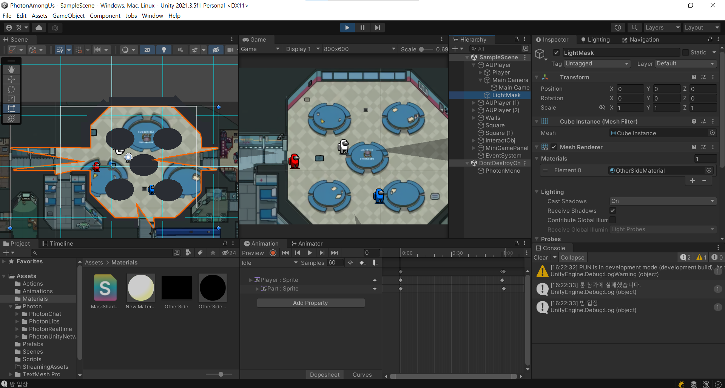Switch to the Lighting tab
Viewport: 725px width, 388px height.
click(x=595, y=40)
